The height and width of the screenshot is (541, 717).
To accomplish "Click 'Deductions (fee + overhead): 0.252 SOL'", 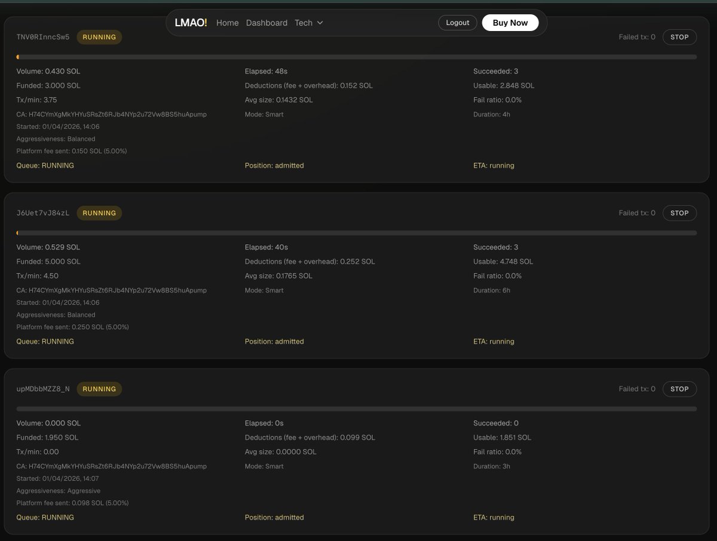I will 310,262.
